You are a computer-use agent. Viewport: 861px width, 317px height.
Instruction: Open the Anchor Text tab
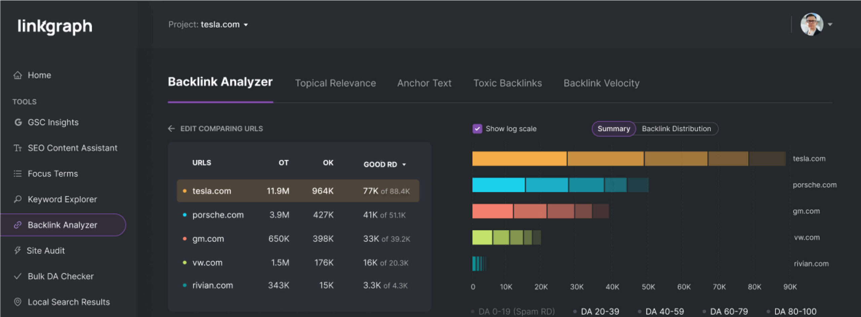click(424, 83)
